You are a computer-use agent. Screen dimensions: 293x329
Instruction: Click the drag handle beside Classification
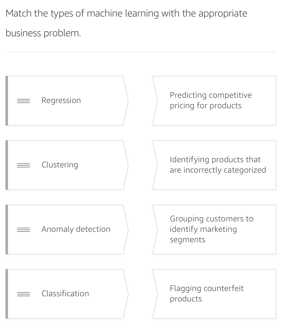[23, 294]
